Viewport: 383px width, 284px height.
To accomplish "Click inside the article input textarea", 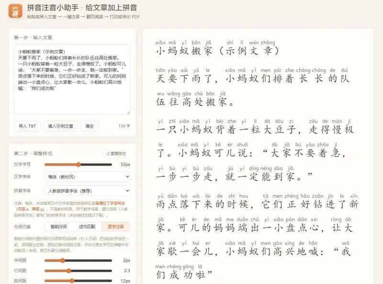I will (x=72, y=80).
